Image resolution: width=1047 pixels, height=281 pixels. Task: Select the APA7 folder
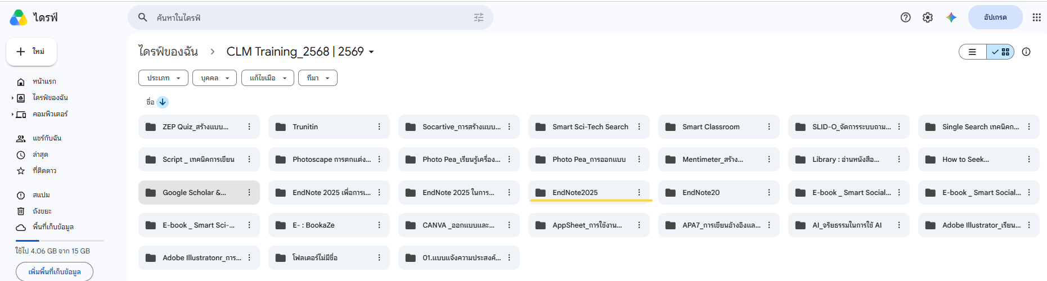(x=719, y=225)
